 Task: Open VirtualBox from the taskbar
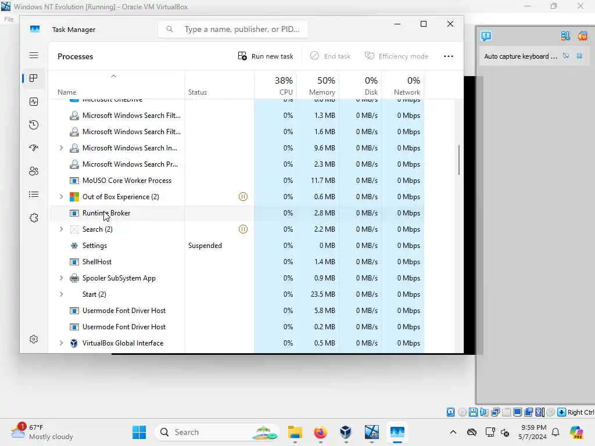346,432
